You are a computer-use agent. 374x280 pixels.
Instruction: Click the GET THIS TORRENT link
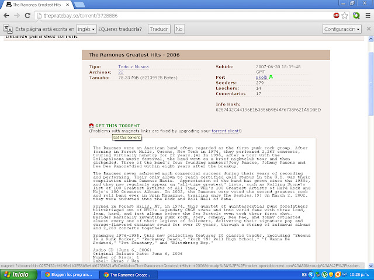pyautogui.click(x=117, y=126)
